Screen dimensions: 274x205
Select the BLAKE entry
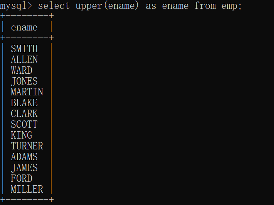[24, 103]
